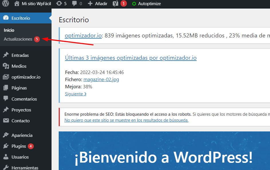
Task: Open the Plugins menu
Action: (x=19, y=146)
